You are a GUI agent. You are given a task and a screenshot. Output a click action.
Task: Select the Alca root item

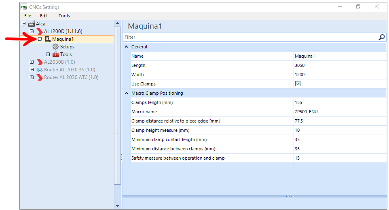tap(40, 24)
